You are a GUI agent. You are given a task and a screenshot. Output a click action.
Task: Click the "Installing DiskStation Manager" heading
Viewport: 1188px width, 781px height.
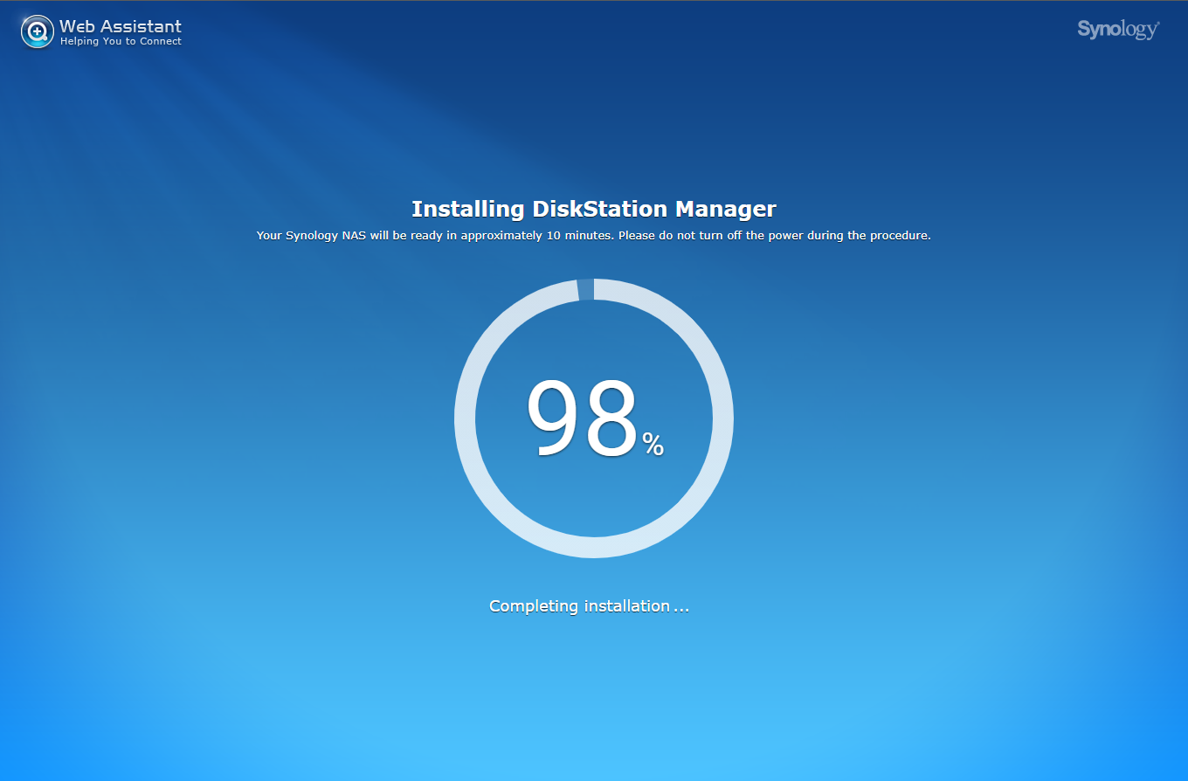click(x=594, y=210)
